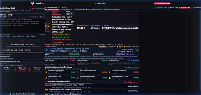The width and height of the screenshot is (201, 95).
Task: Click the shield icon on security attestation
Action: (x=47, y=50)
